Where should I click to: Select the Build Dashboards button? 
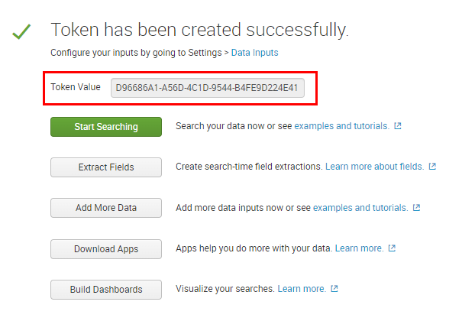pos(106,290)
